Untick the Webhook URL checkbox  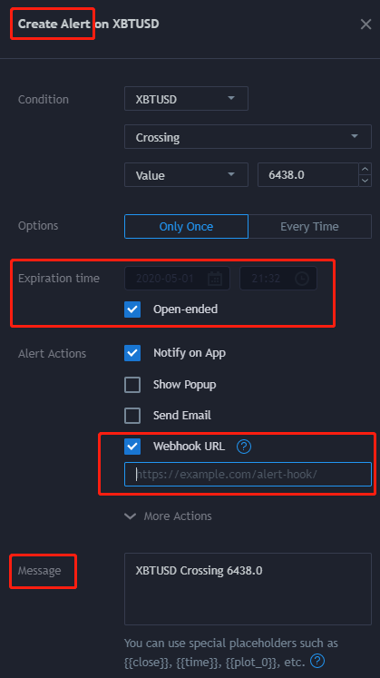tap(132, 447)
